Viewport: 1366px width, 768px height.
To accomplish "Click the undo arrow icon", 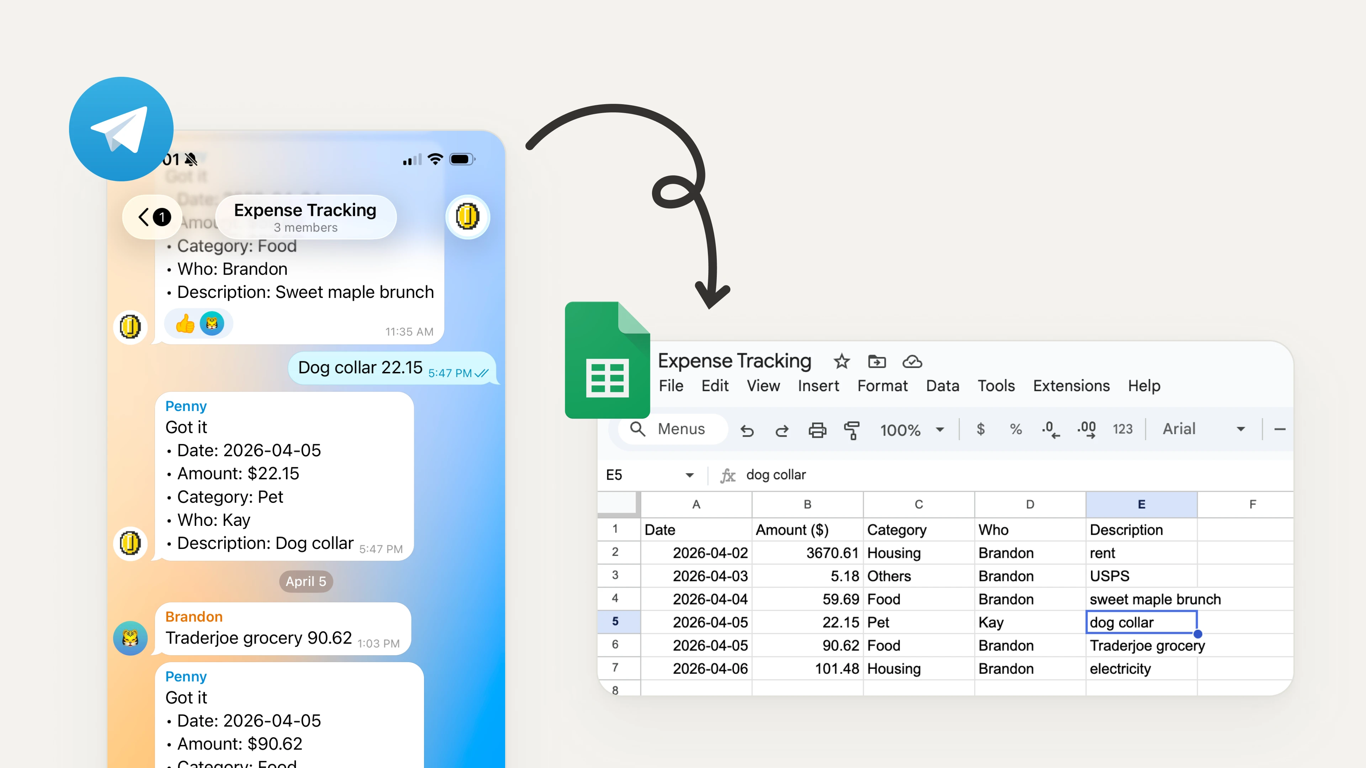I will click(747, 430).
